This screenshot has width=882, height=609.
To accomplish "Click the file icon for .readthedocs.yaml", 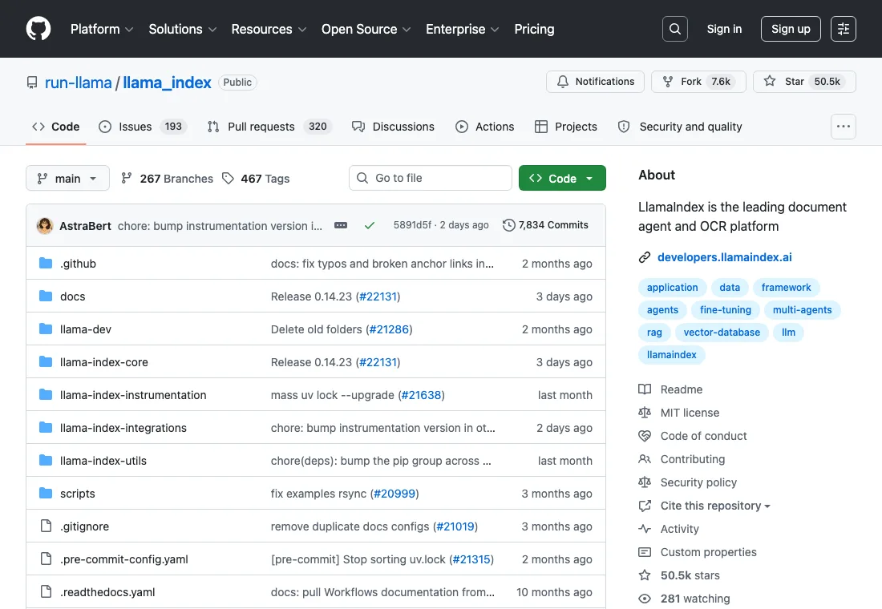I will tap(46, 591).
